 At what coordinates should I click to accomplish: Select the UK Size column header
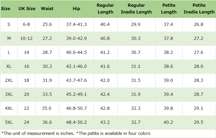[27, 9]
